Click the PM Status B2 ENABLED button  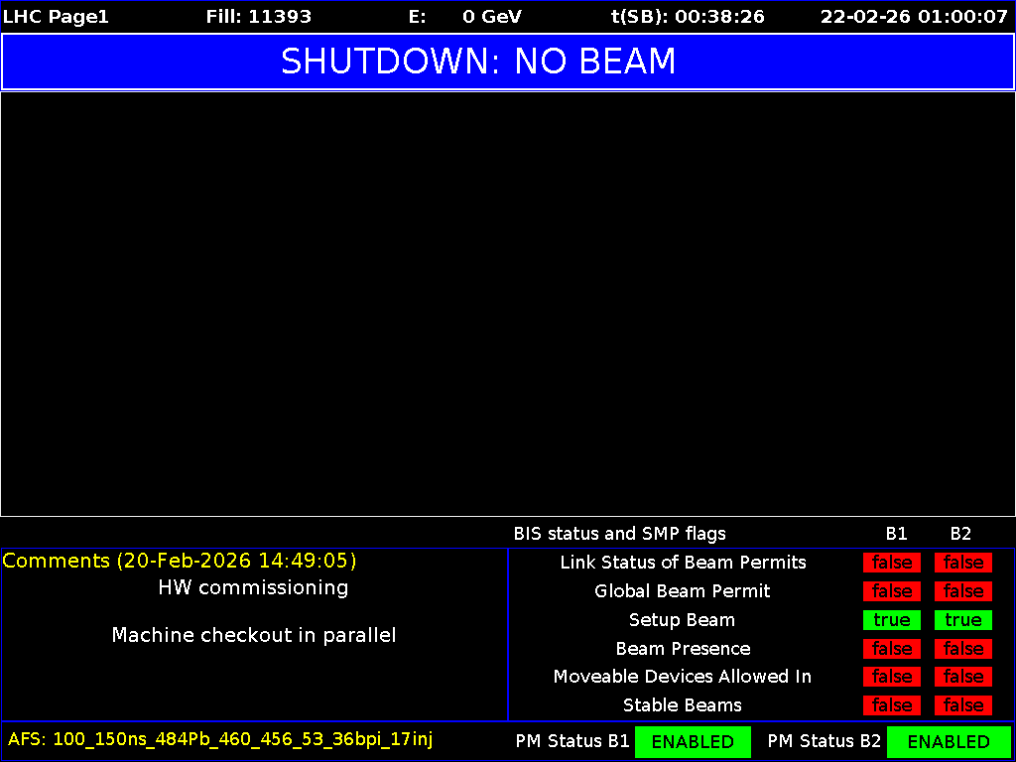tap(949, 741)
